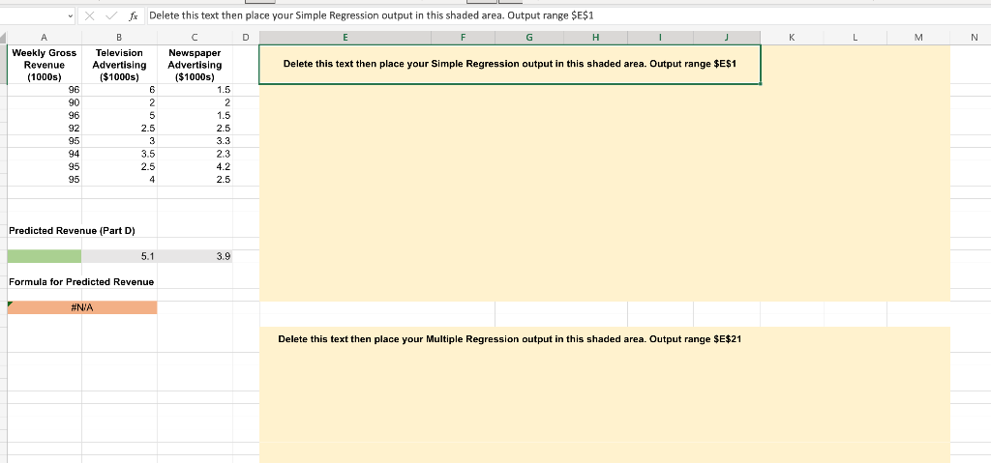Select column B header
This screenshot has width=991, height=463.
coord(119,38)
